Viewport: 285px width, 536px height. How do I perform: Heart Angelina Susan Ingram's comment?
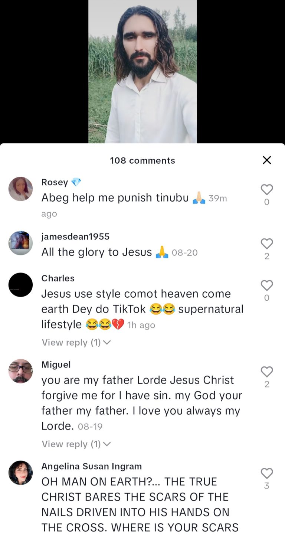tap(266, 473)
